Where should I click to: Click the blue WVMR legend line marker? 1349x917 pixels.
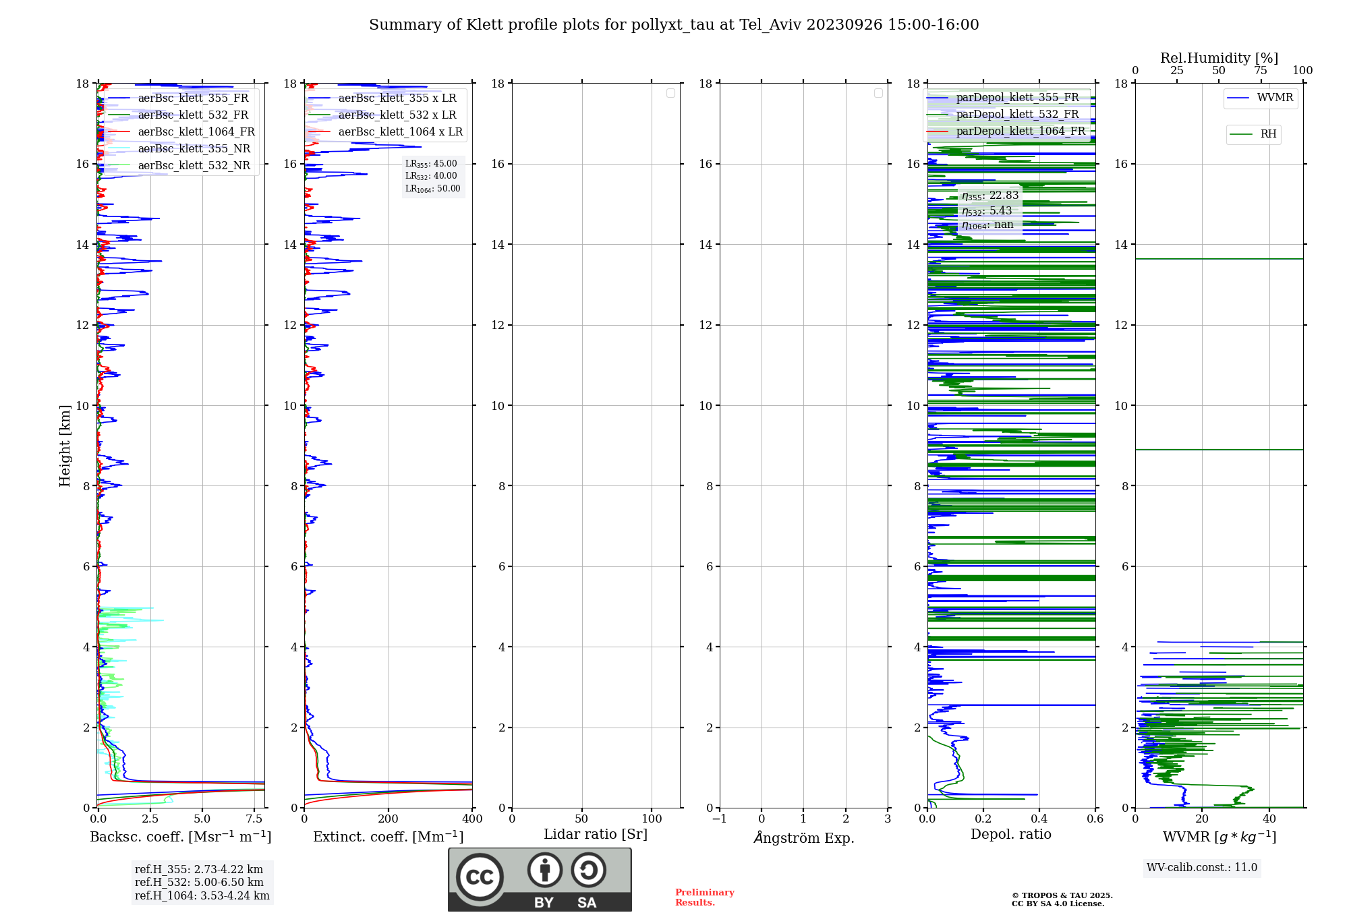click(1238, 98)
